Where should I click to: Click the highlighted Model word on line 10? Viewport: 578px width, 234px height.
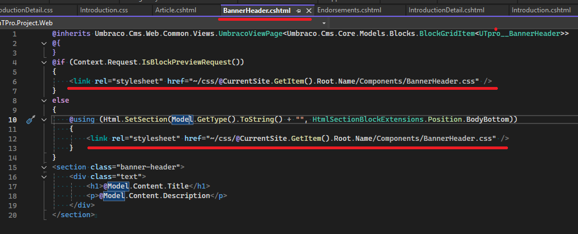(x=182, y=119)
